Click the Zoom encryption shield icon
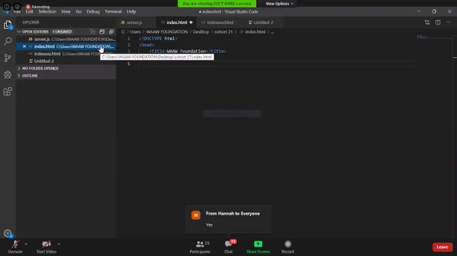Screen dimensions: 457x256 17,7
